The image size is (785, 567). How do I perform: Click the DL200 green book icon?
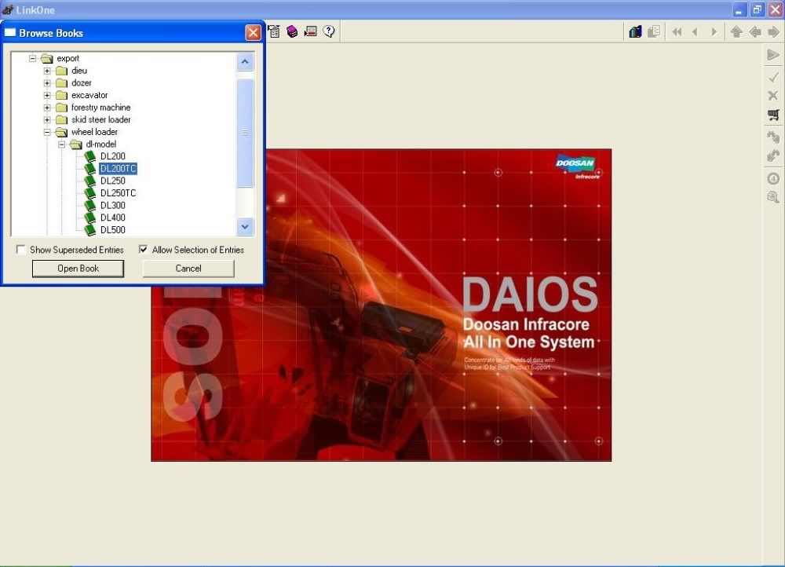tap(90, 156)
